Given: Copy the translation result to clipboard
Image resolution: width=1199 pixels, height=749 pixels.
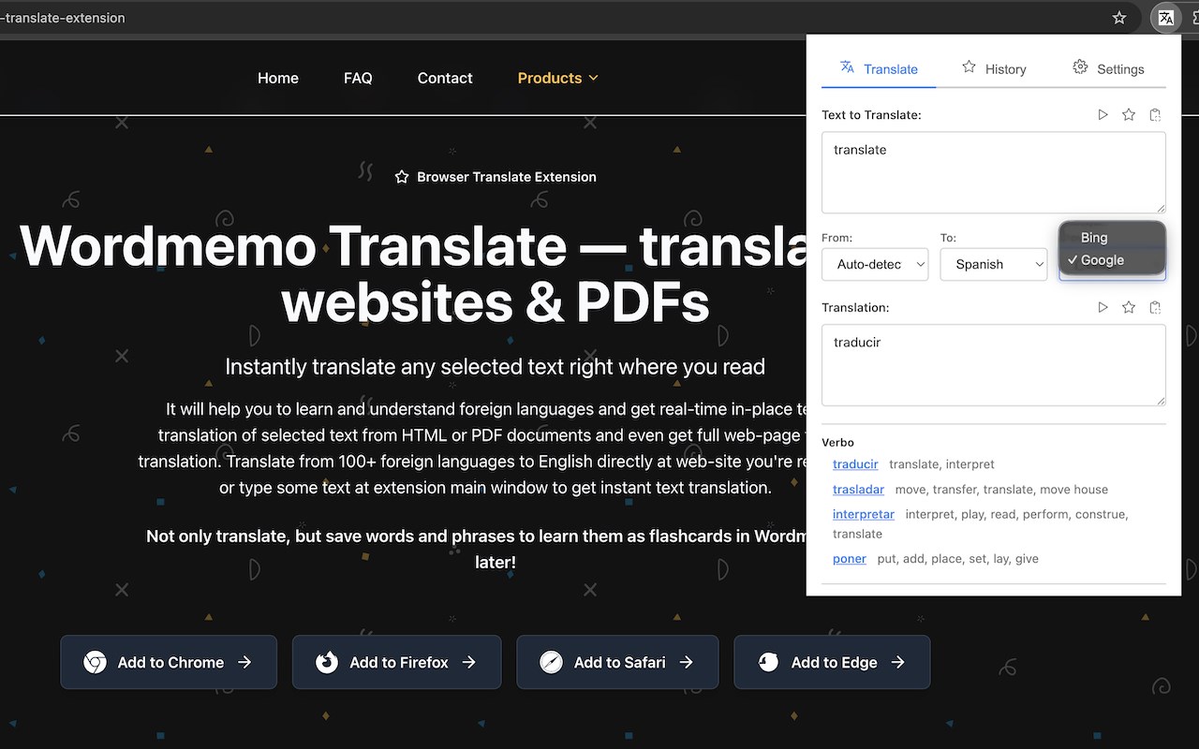Looking at the screenshot, I should [x=1155, y=307].
